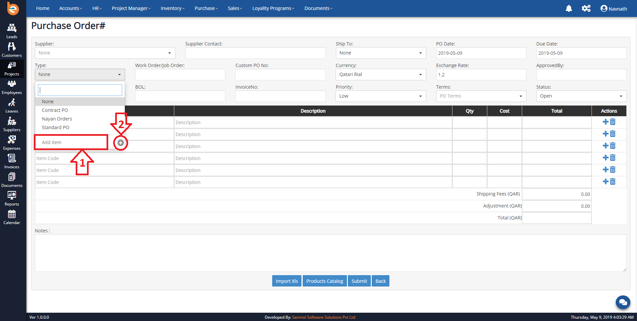Image resolution: width=637 pixels, height=321 pixels.
Task: Open the Sanmol Software Solutions link
Action: tap(324, 317)
